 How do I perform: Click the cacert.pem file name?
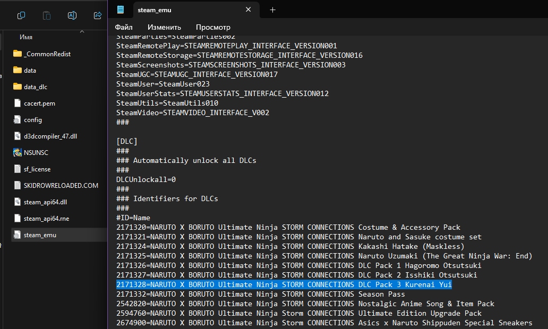39,103
